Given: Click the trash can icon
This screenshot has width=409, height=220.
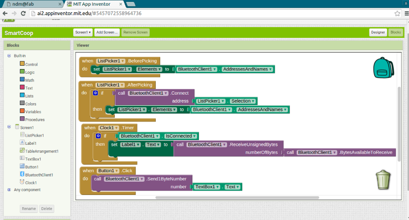Looking at the screenshot, I should click(383, 179).
